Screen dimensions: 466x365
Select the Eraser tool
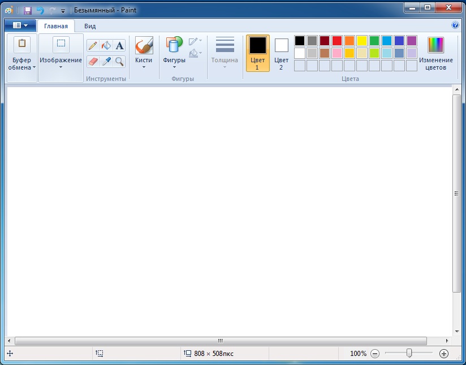[x=93, y=62]
